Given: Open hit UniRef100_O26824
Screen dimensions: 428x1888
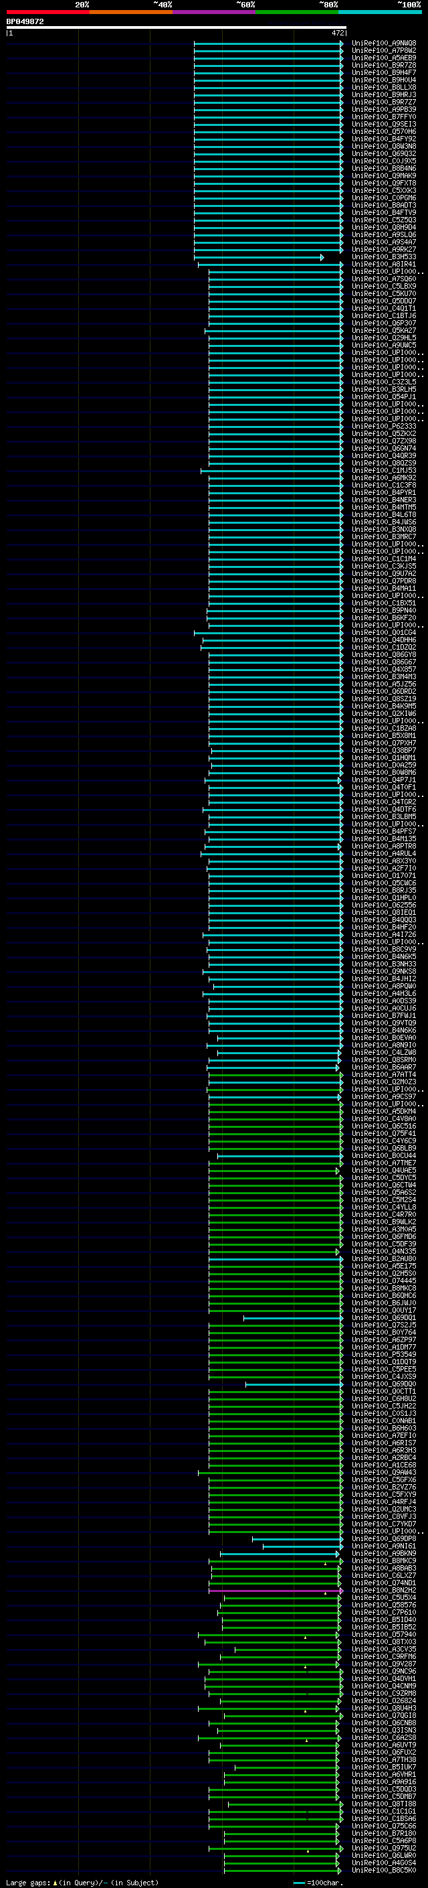Looking at the screenshot, I should [x=384, y=1700].
